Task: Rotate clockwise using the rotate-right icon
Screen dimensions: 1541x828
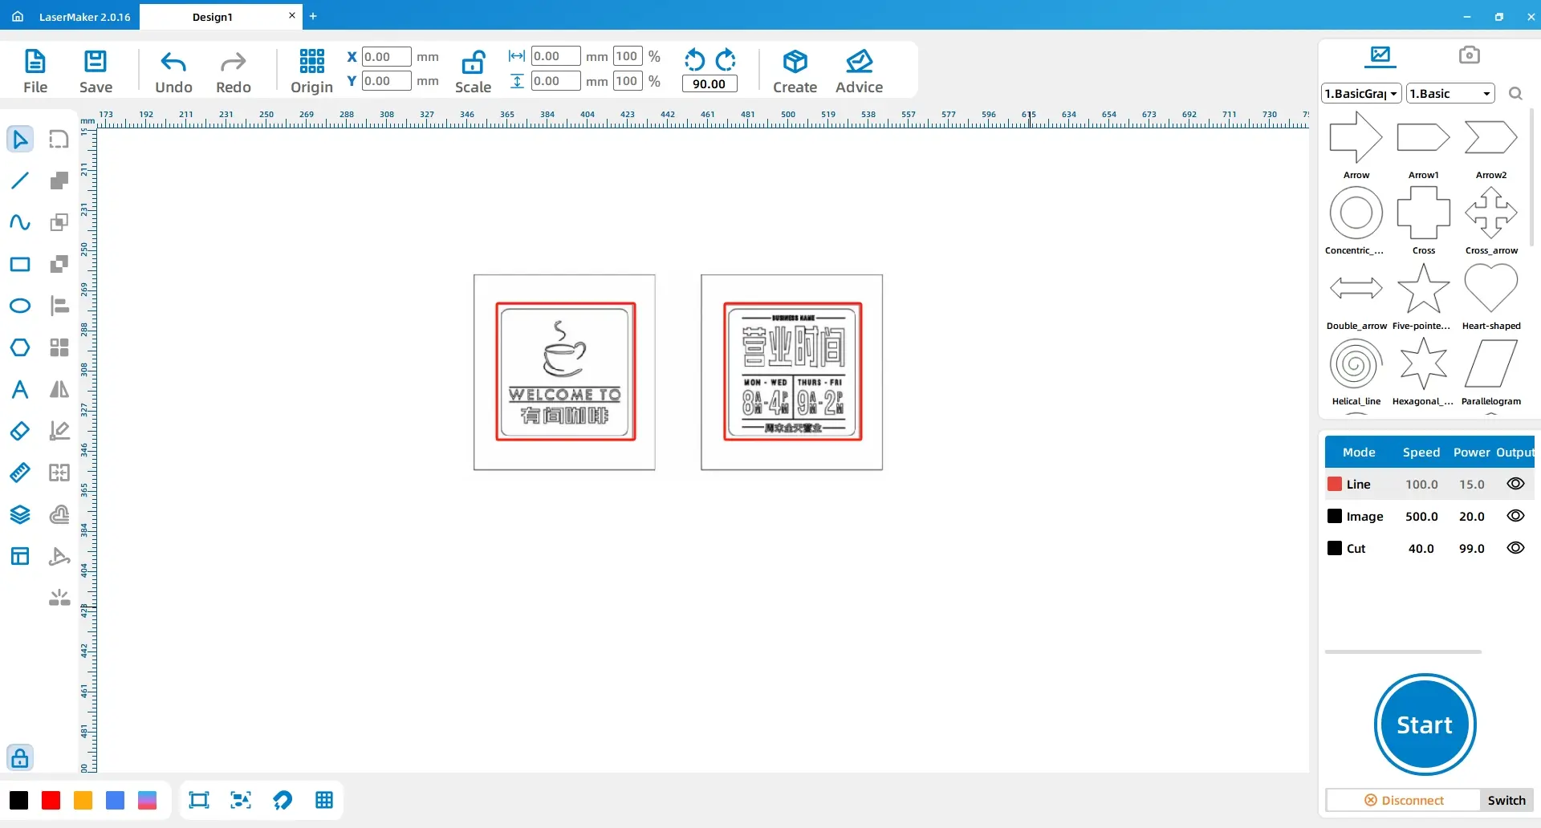Action: click(x=726, y=60)
